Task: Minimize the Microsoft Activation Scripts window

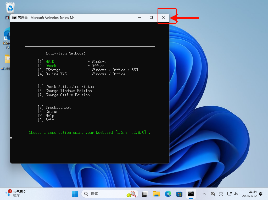Action: point(139,17)
